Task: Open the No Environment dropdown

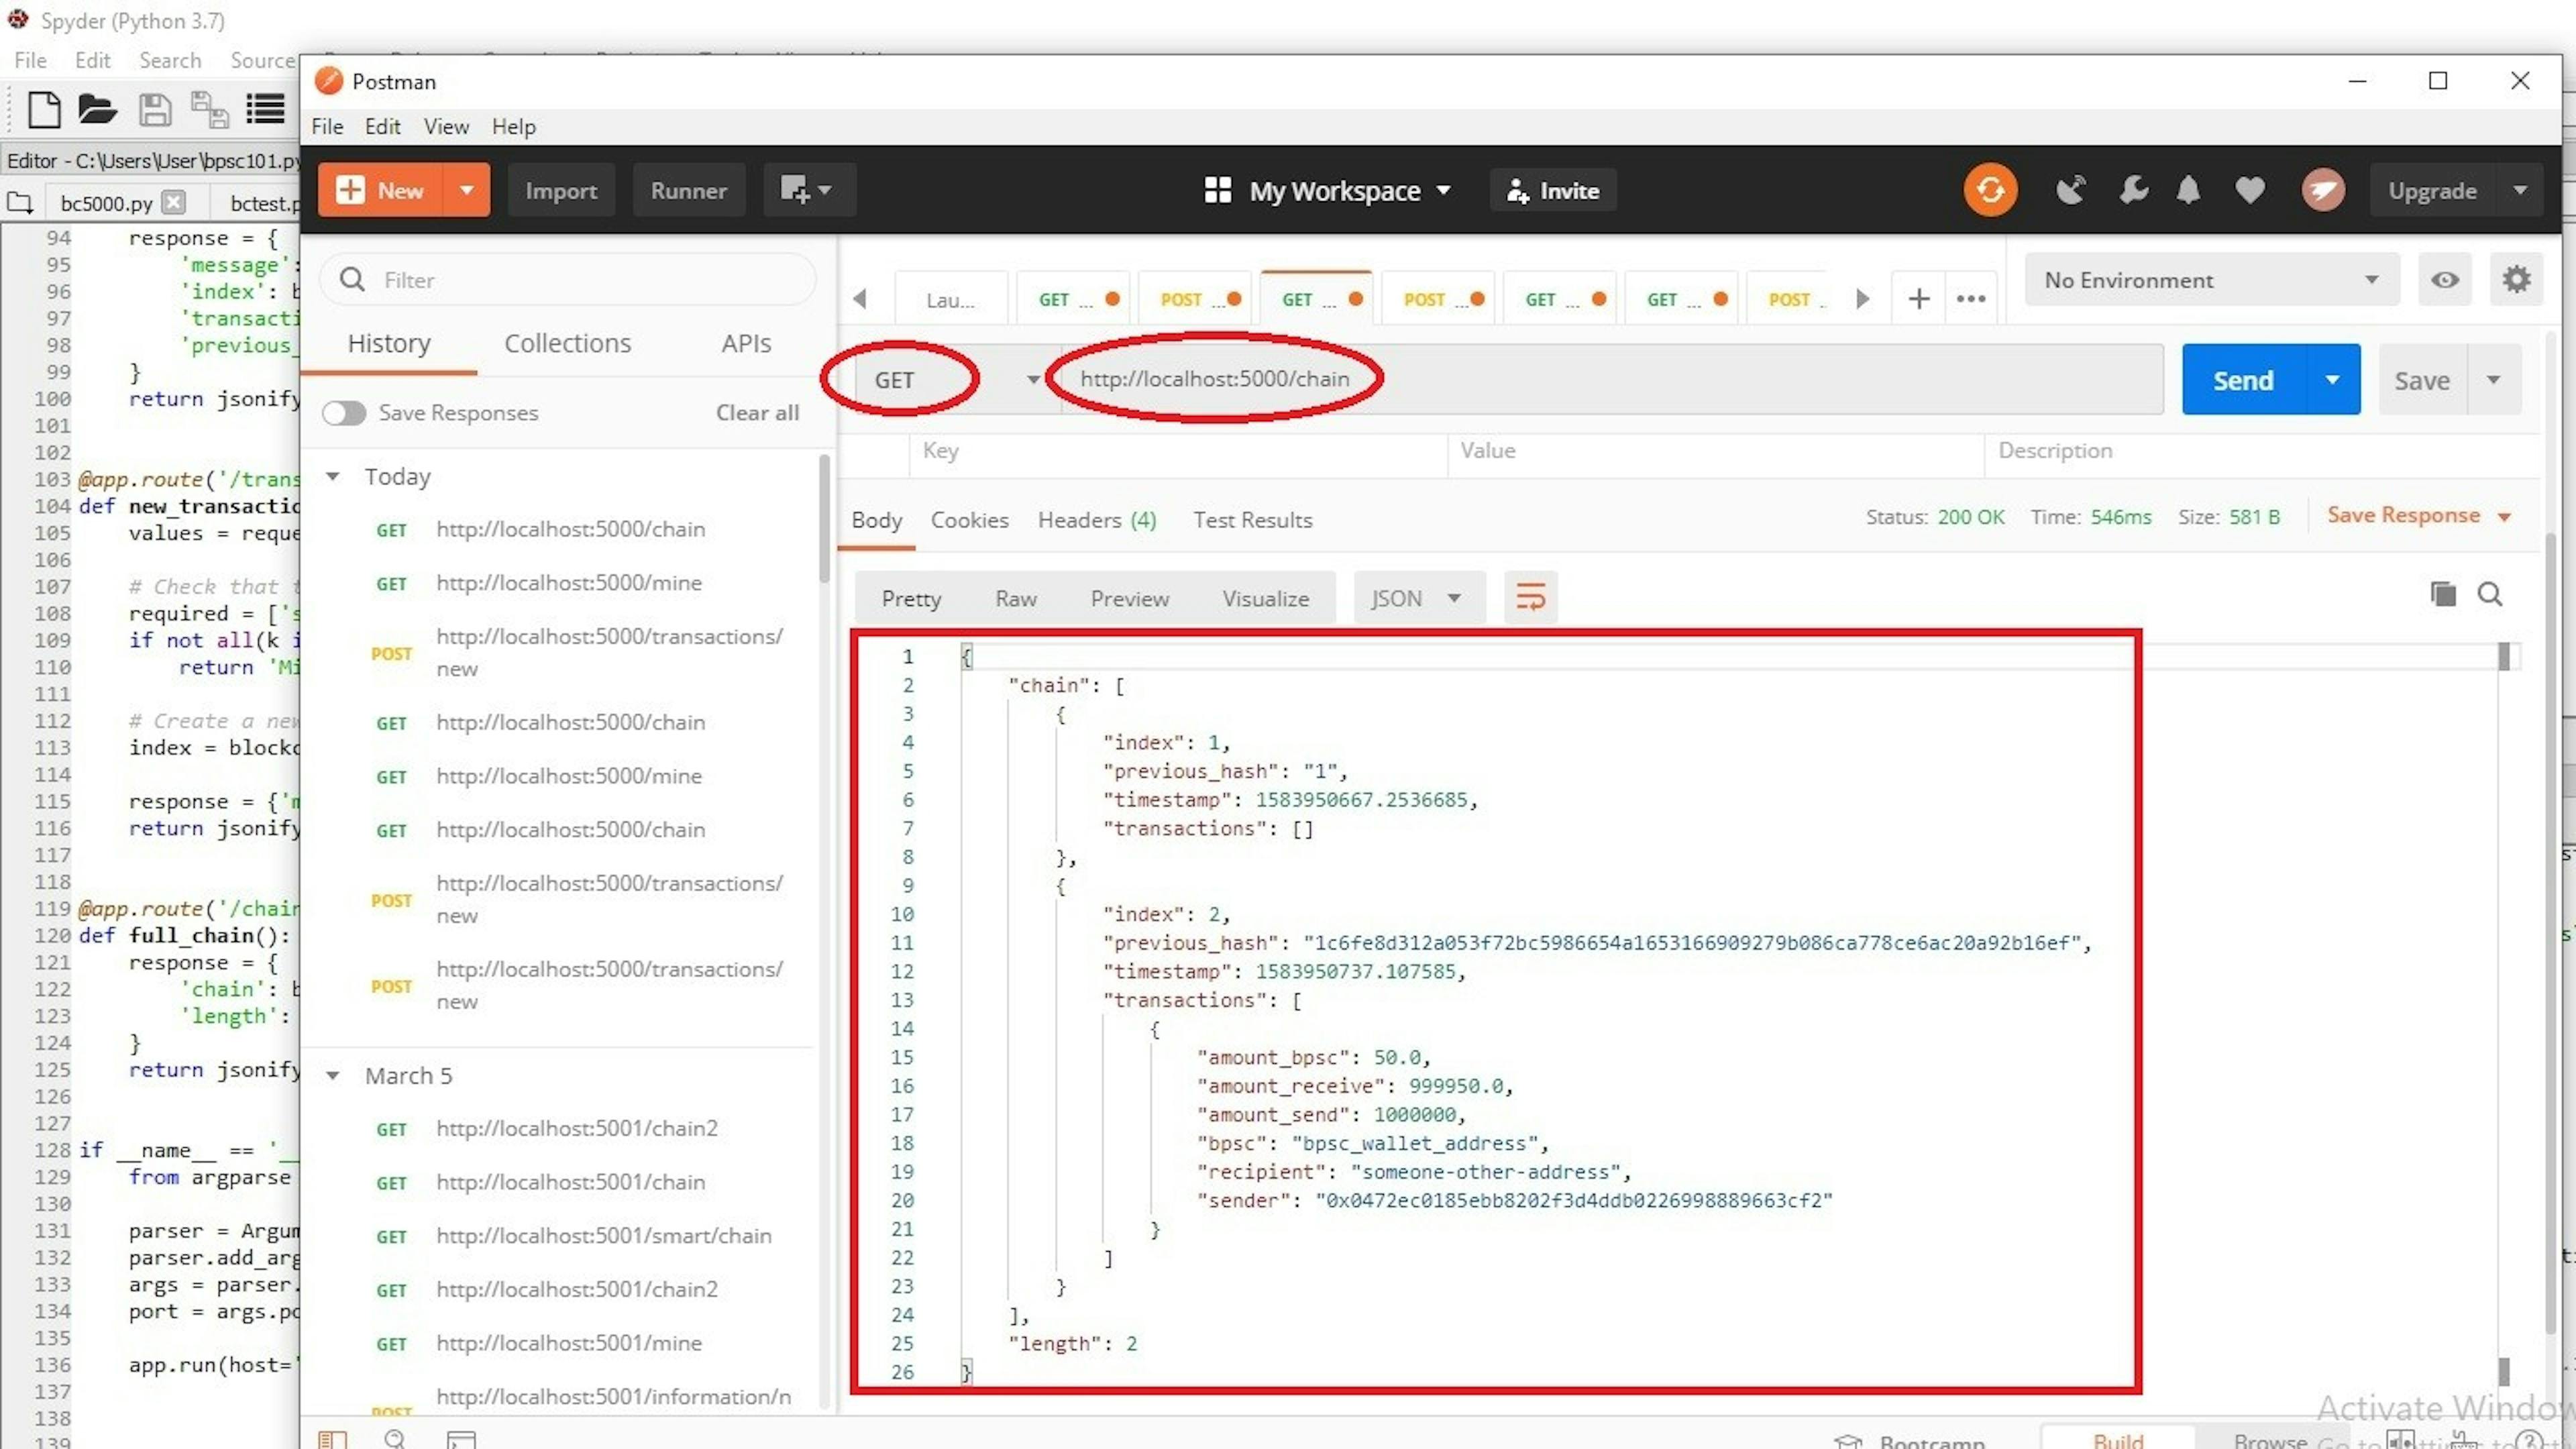Action: click(x=2211, y=280)
